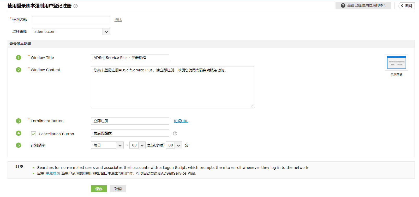Open the 示例预览 sample preview thumbnail

(x=397, y=62)
